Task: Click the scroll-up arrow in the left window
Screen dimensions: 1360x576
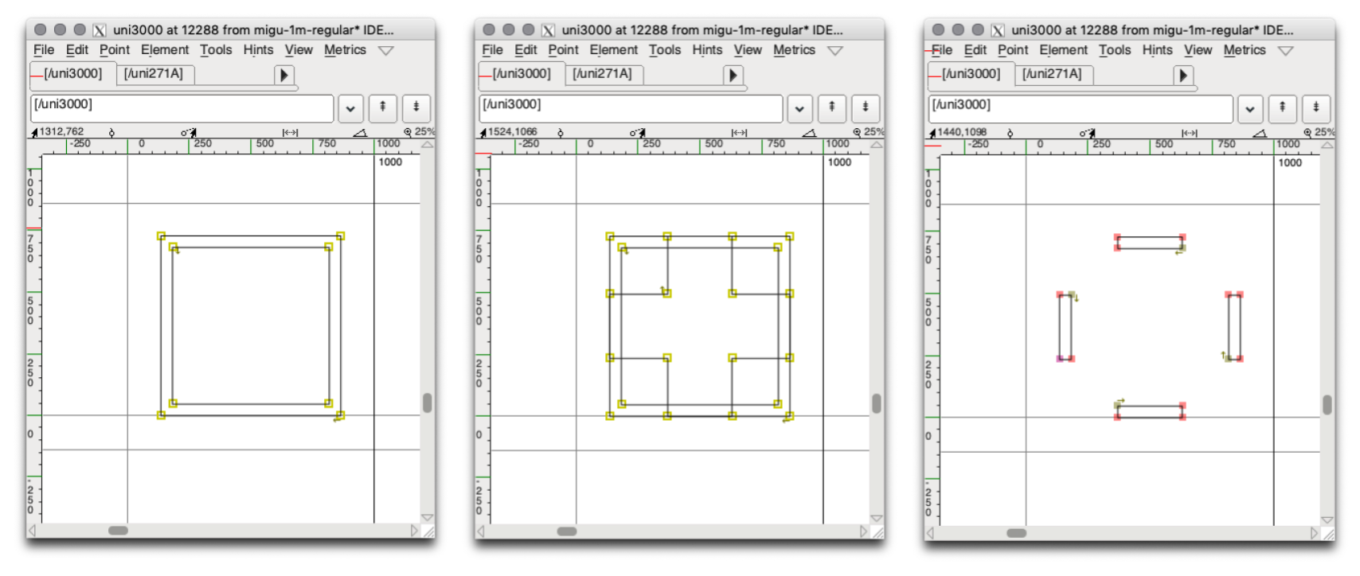Action: pos(428,146)
